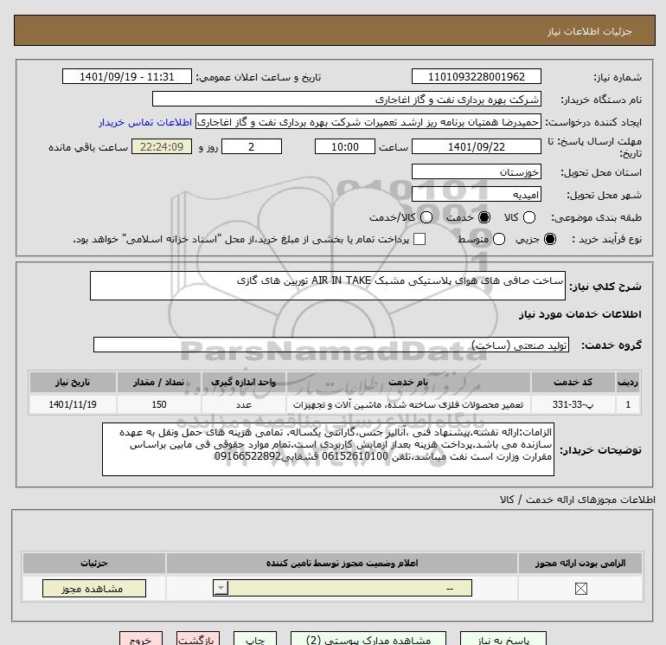Image resolution: width=666 pixels, height=645 pixels.
Task: Click جزئیات اطلاعات نیاز page title
Action: (590, 31)
